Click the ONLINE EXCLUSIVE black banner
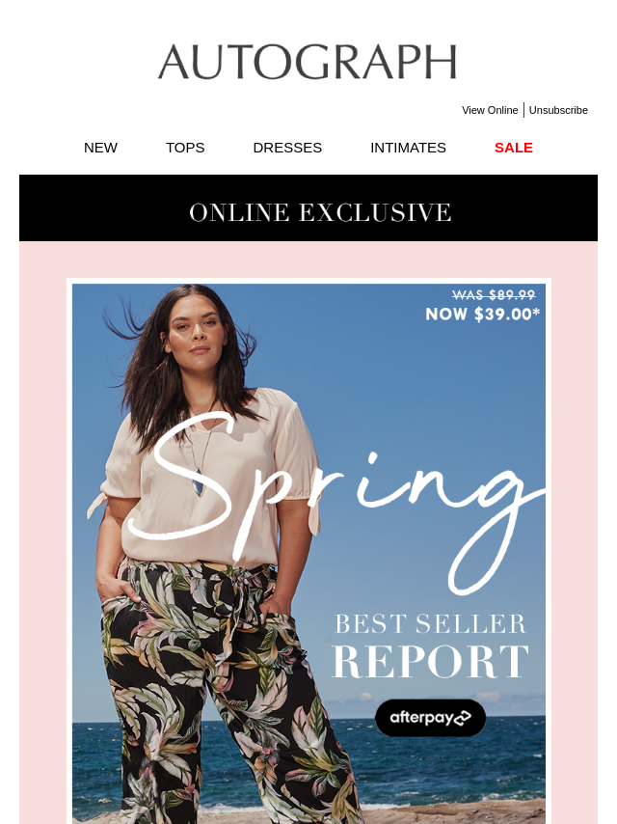Viewport: 617px width, 824px height. 308,208
